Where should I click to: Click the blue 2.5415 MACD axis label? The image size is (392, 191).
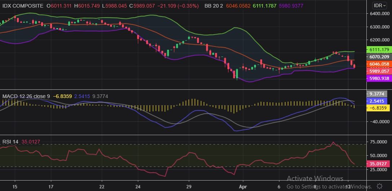tap(376, 101)
